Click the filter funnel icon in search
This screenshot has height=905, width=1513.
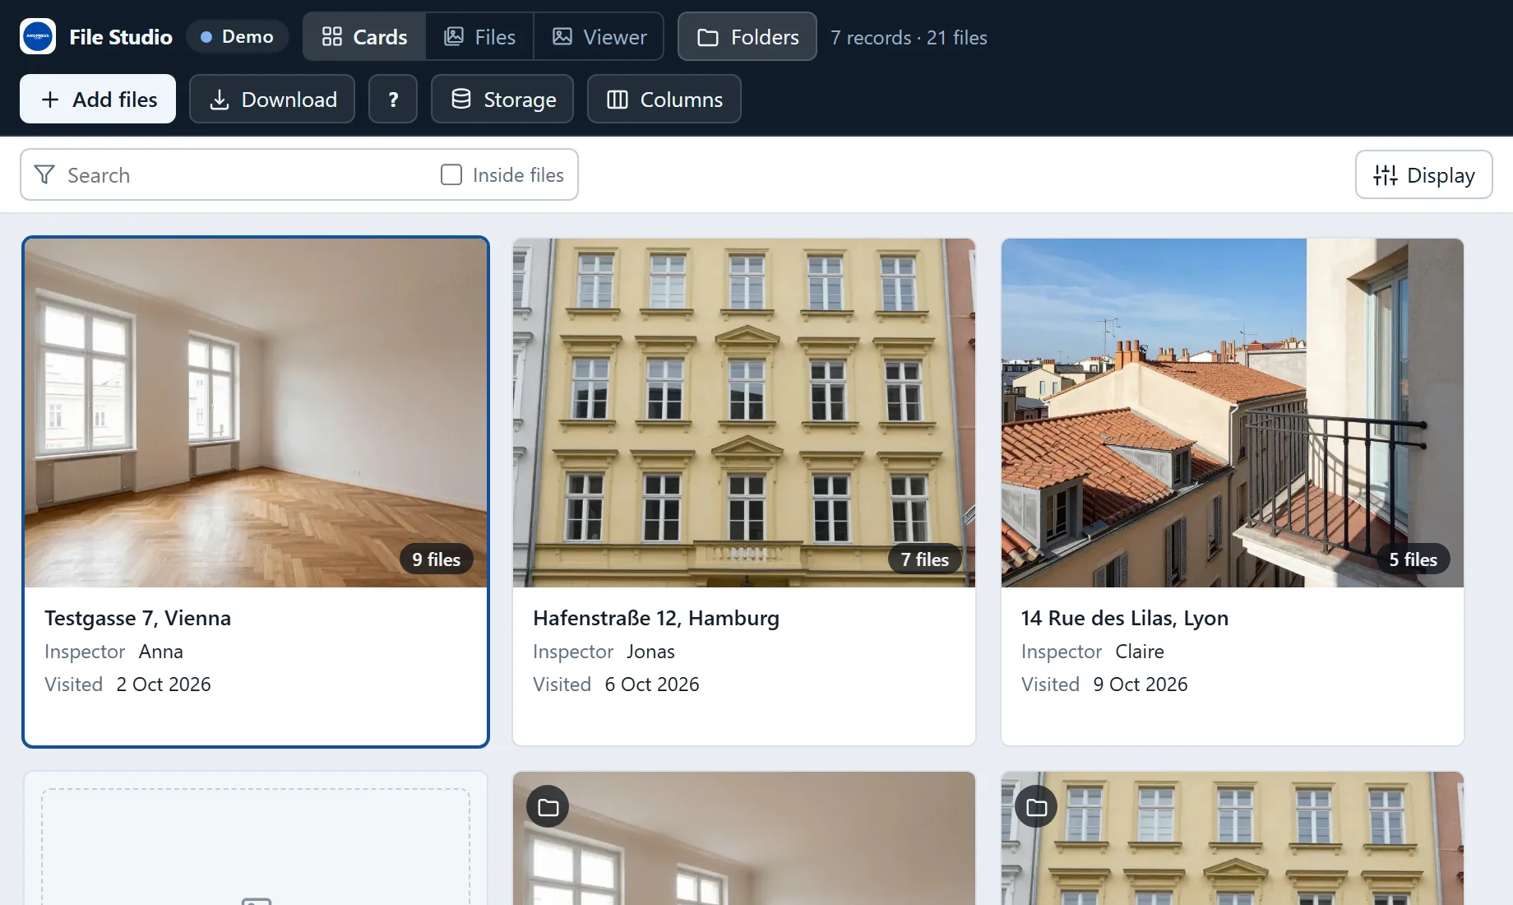[44, 174]
